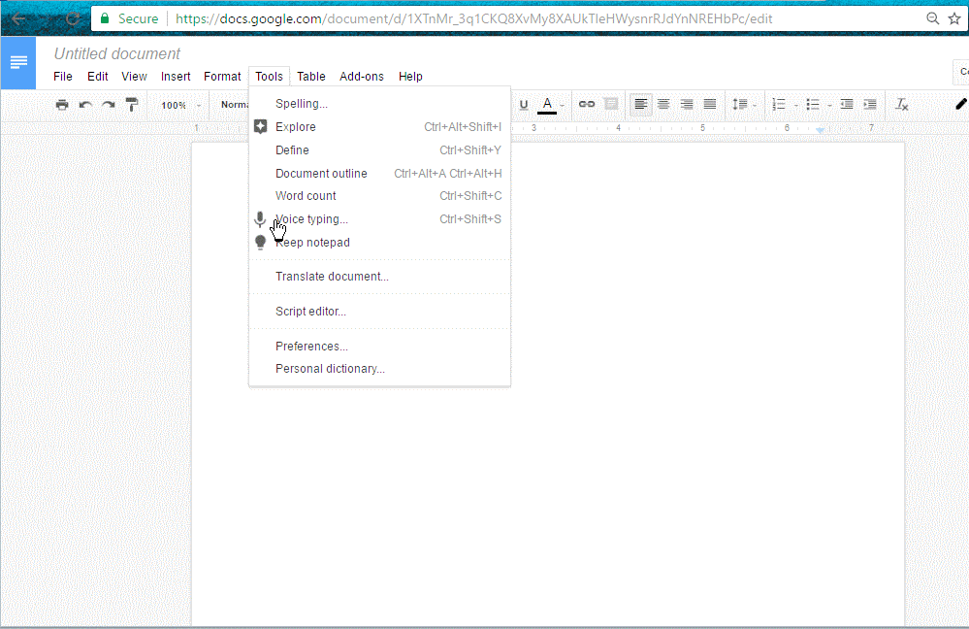The width and height of the screenshot is (969, 629).
Task: Click the Increase indent icon
Action: pyautogui.click(x=869, y=104)
